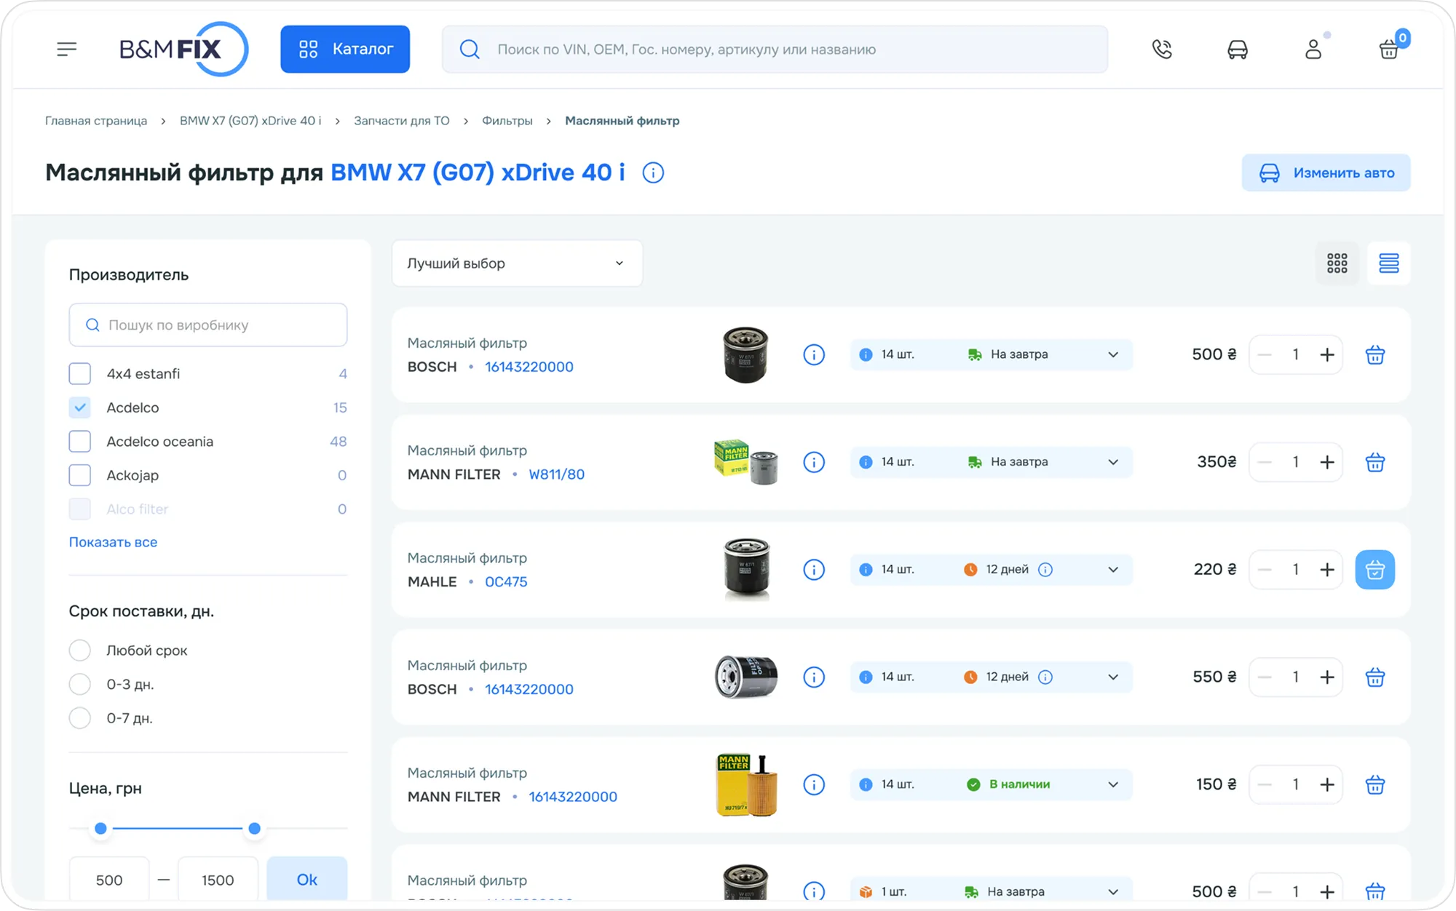Check the 4x4 estanfi manufacturer filter
1456x911 pixels.
tap(80, 374)
